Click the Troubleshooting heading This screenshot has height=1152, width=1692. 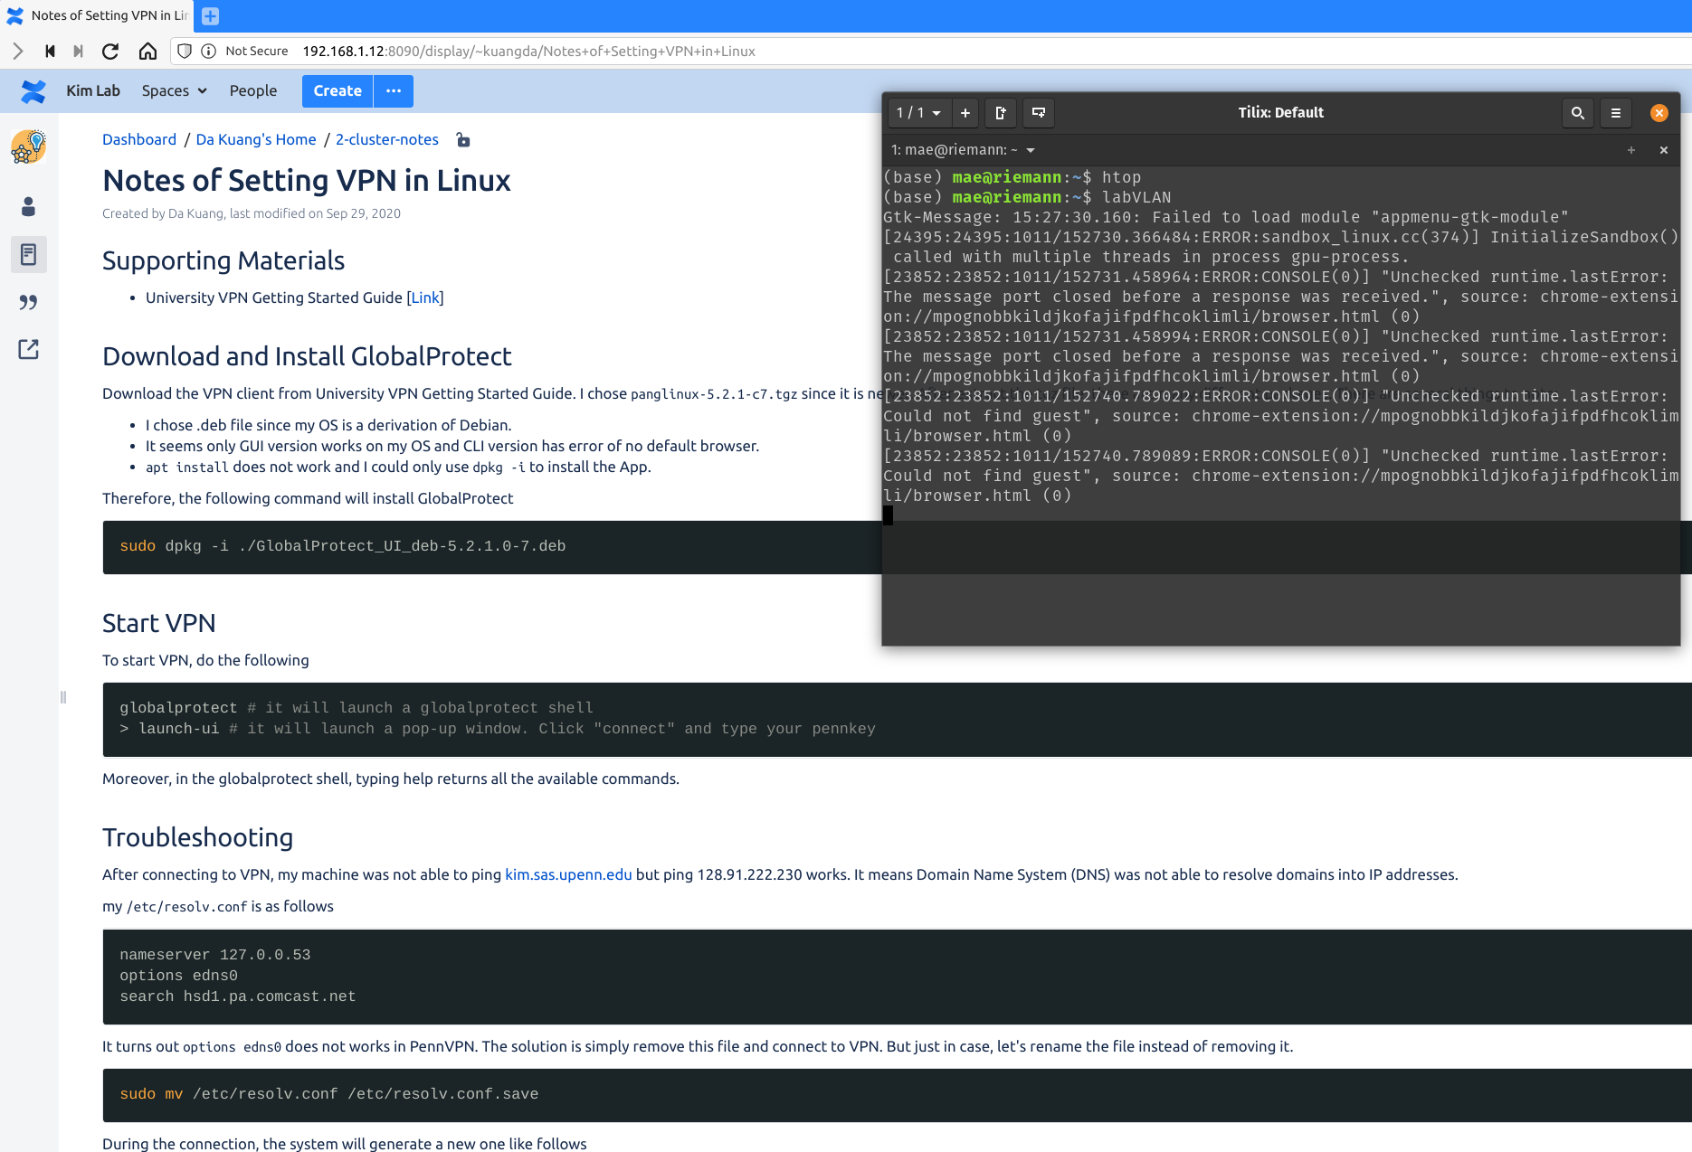(198, 837)
